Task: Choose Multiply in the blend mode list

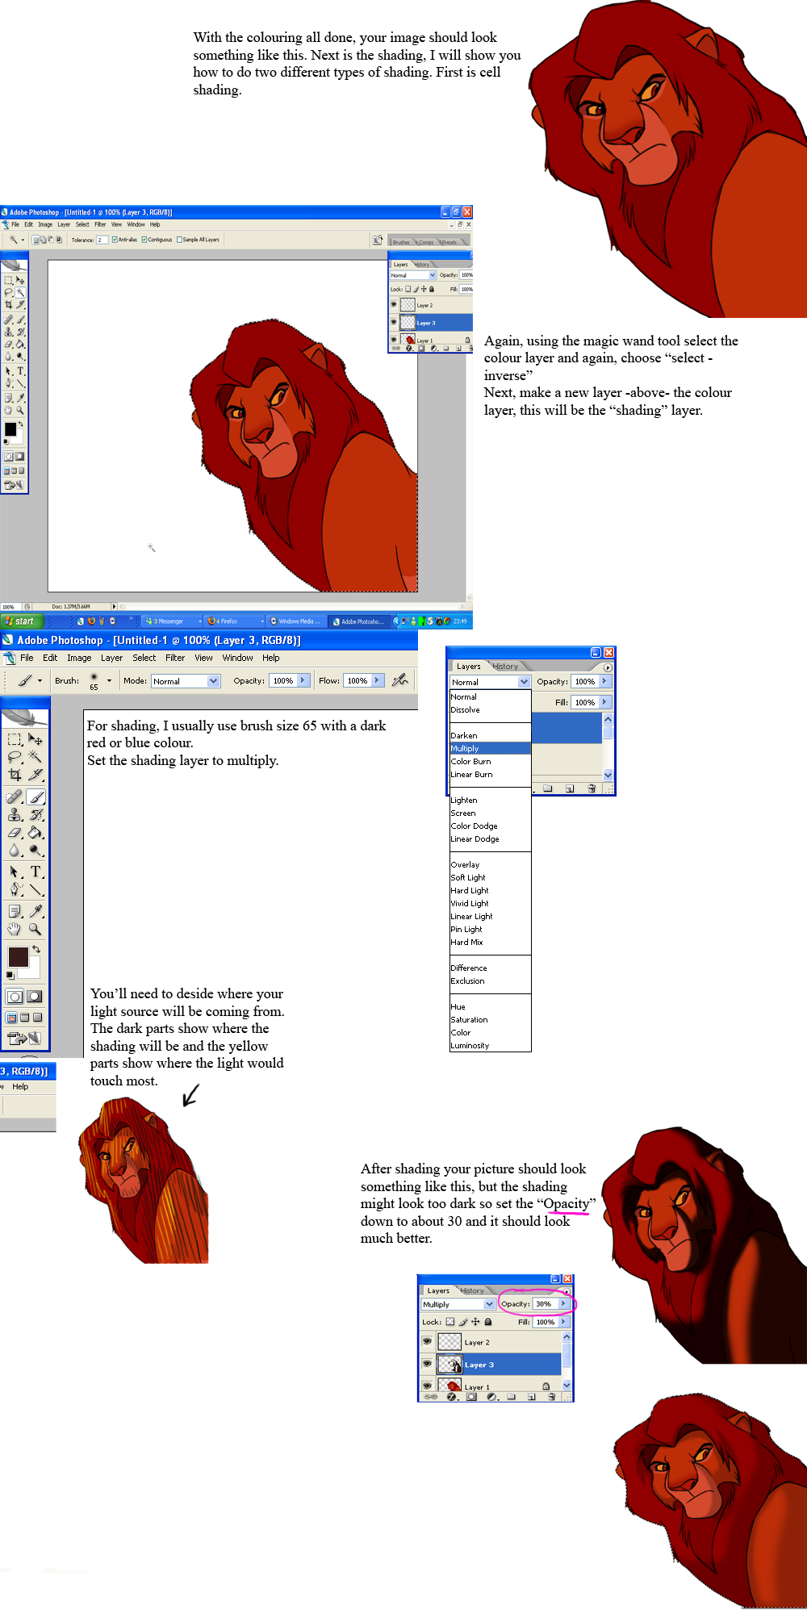Action: pos(490,748)
